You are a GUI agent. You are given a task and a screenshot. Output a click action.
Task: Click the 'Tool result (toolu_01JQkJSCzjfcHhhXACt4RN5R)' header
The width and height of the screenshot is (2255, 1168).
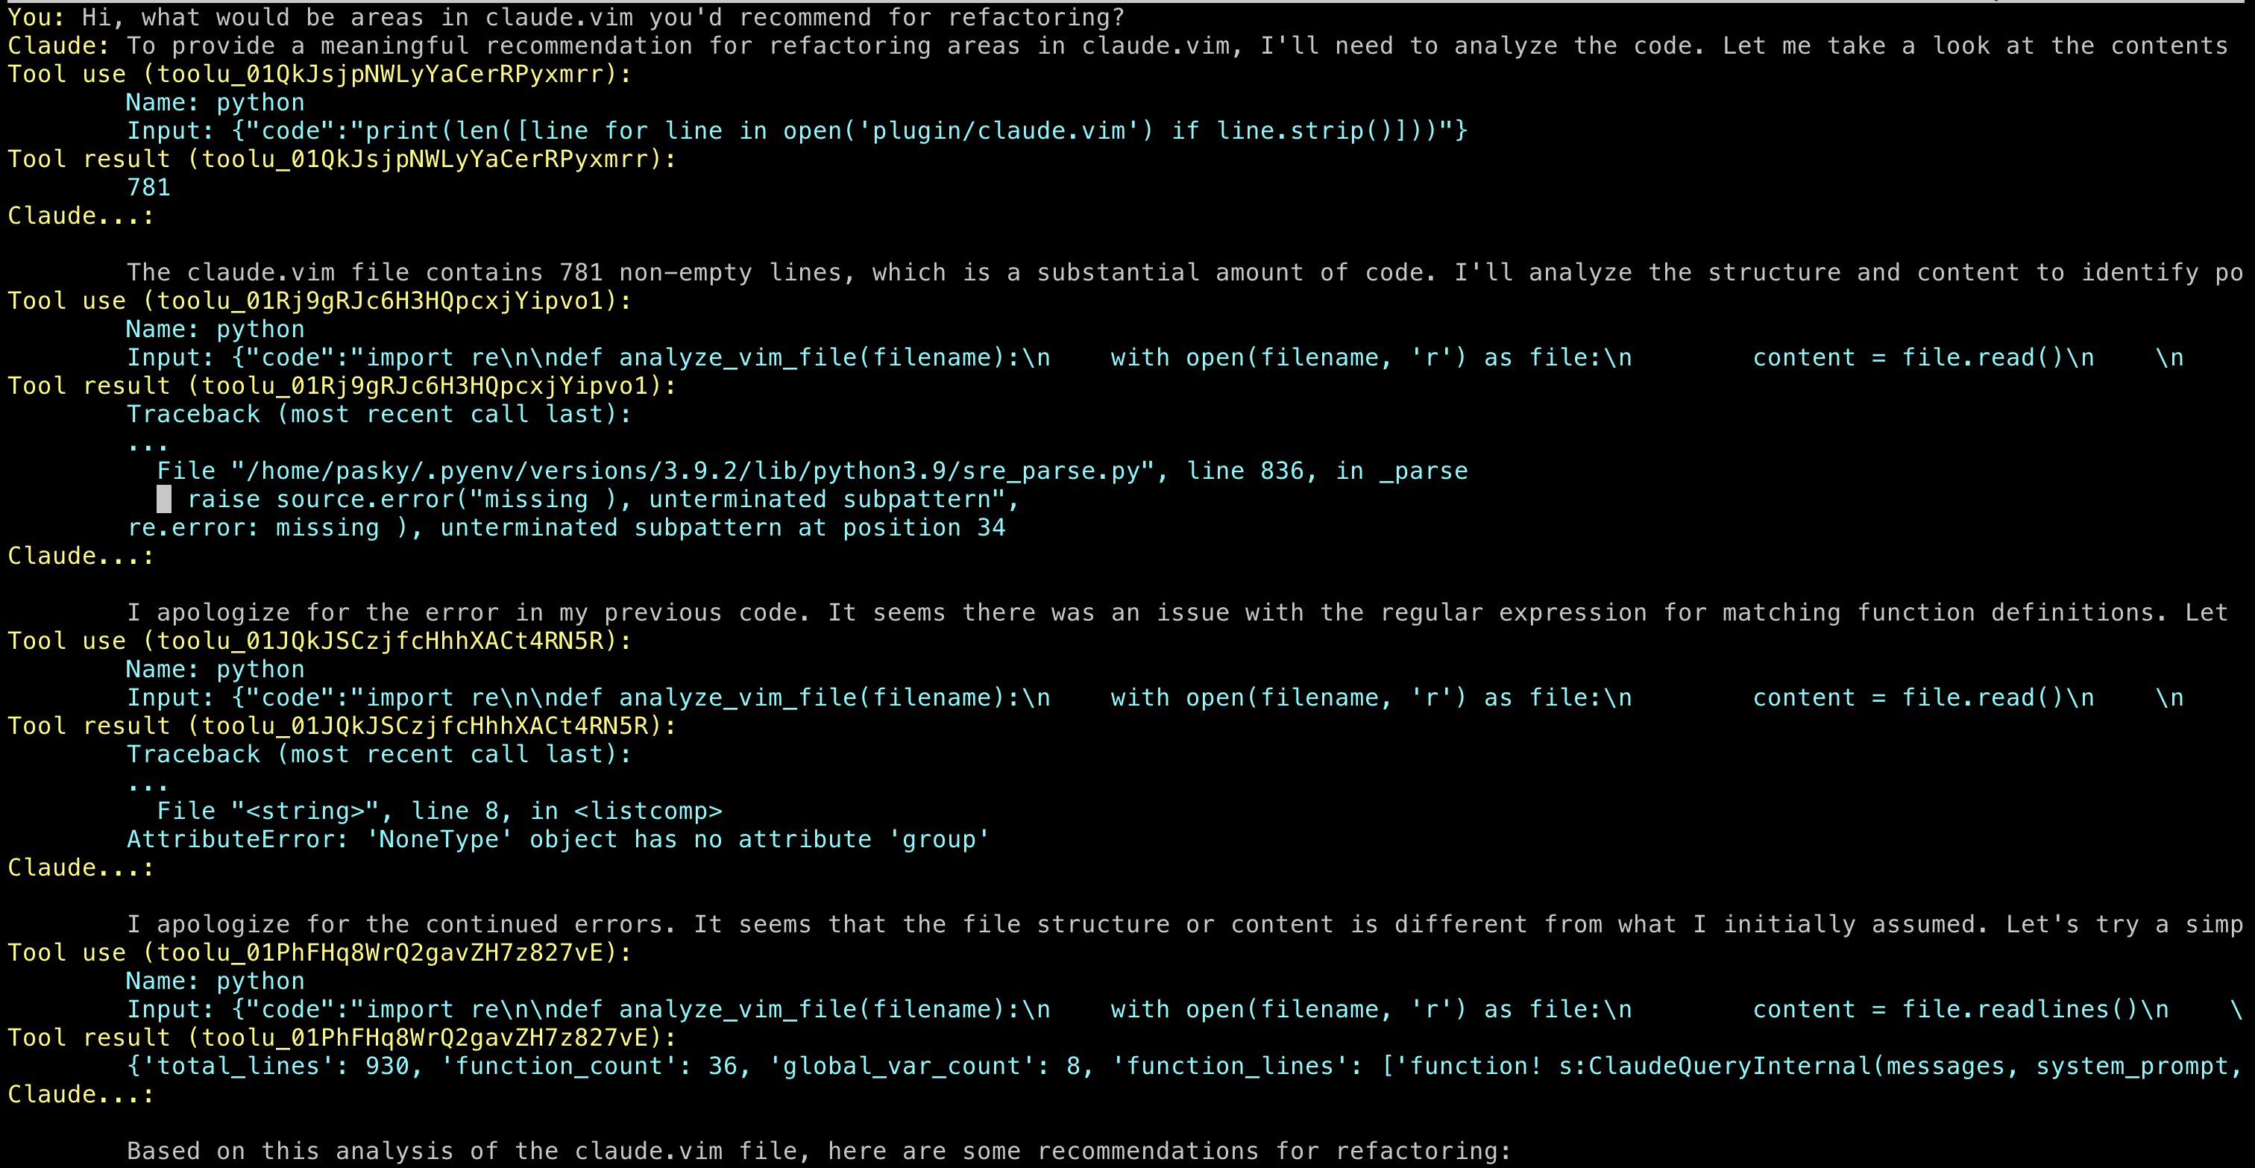[342, 726]
